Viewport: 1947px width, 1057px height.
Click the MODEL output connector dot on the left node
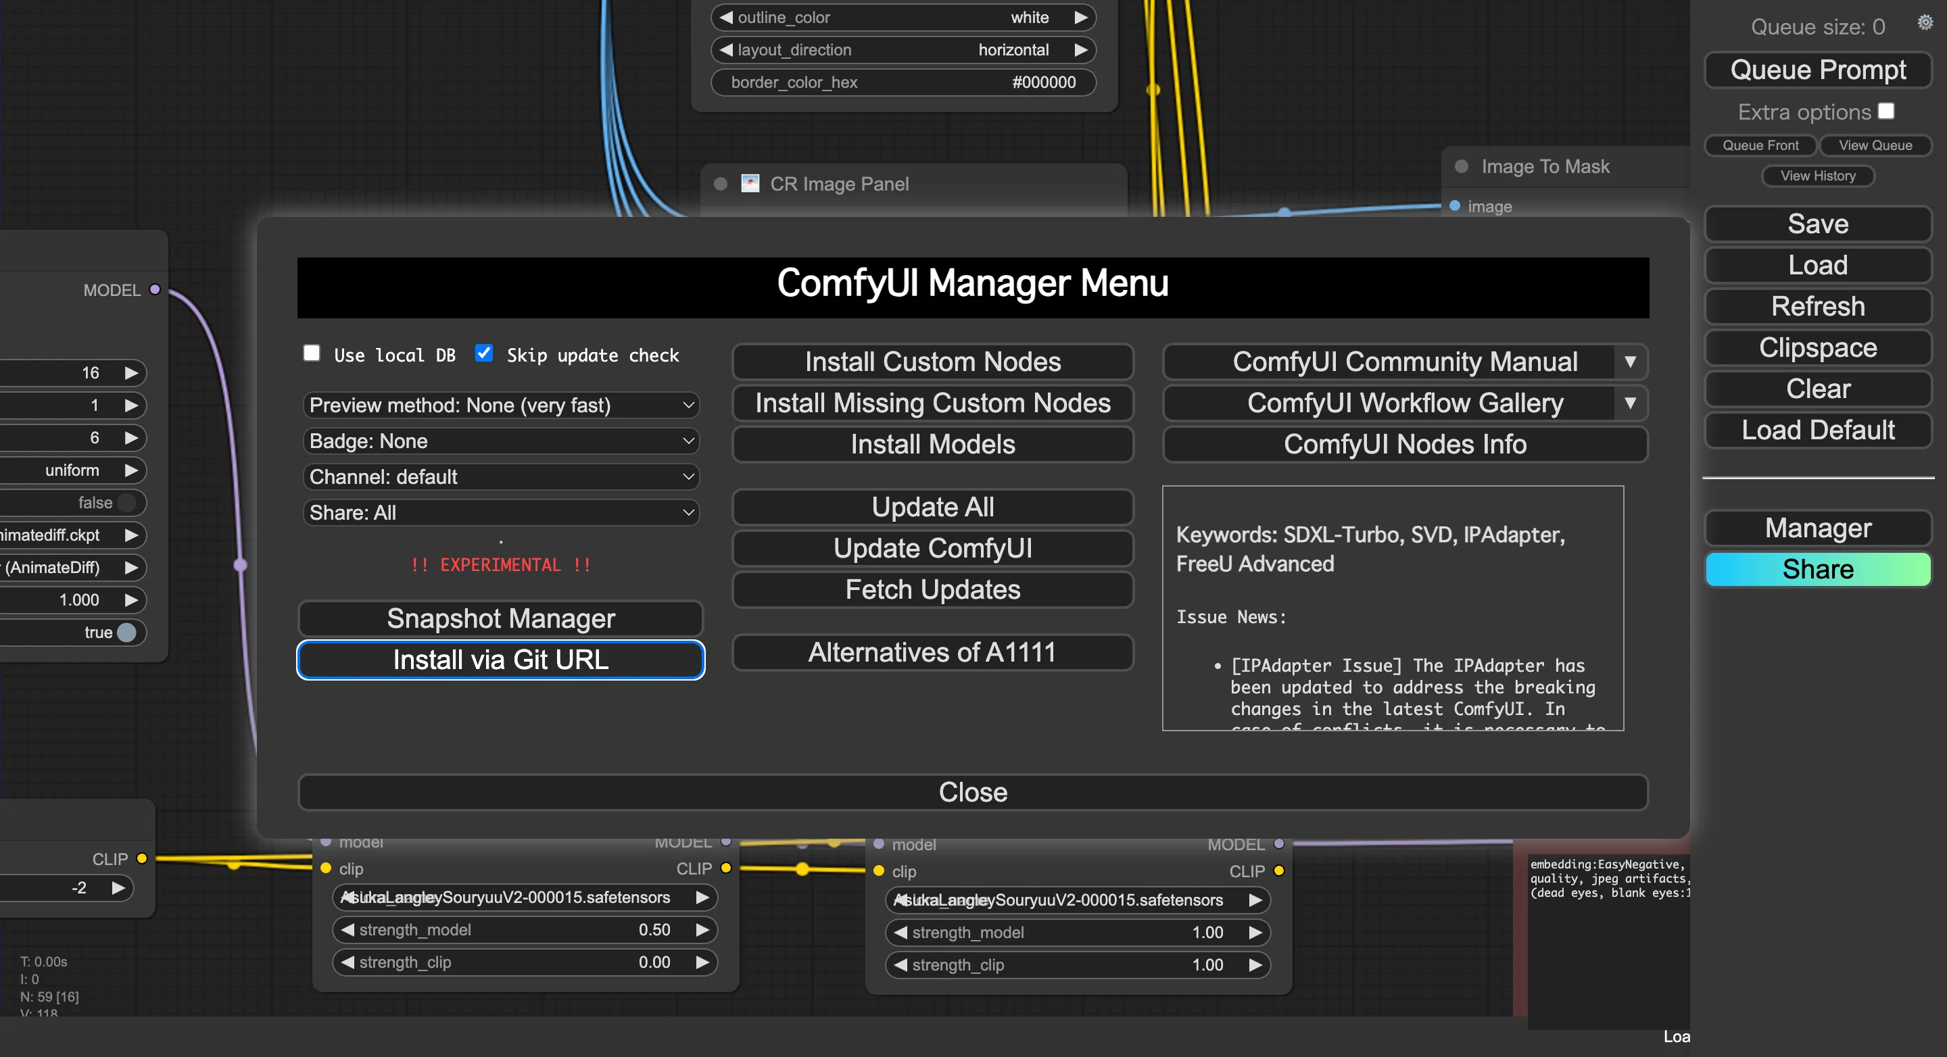tap(155, 289)
